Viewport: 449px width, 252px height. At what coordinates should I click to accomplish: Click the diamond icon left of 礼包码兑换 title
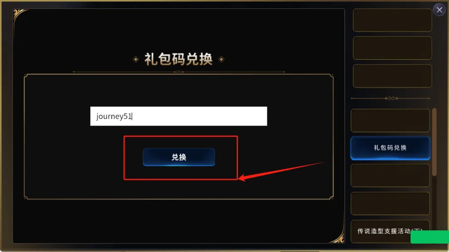click(136, 59)
